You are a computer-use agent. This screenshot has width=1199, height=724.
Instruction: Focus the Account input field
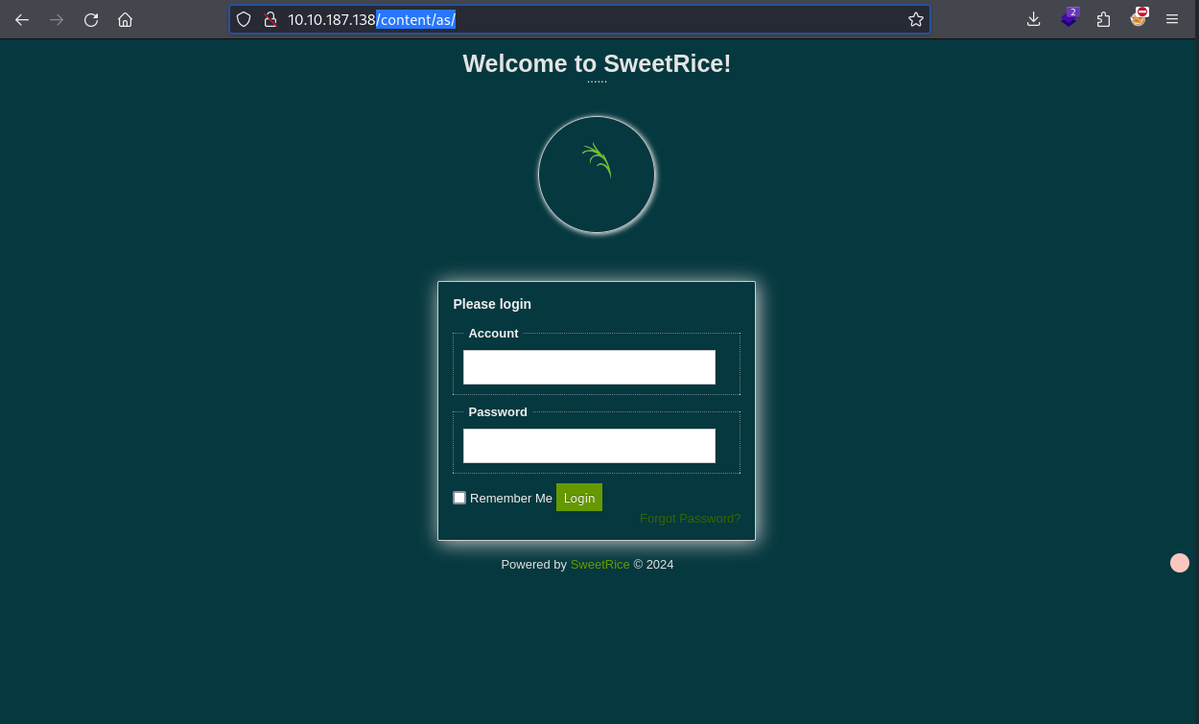tap(589, 367)
